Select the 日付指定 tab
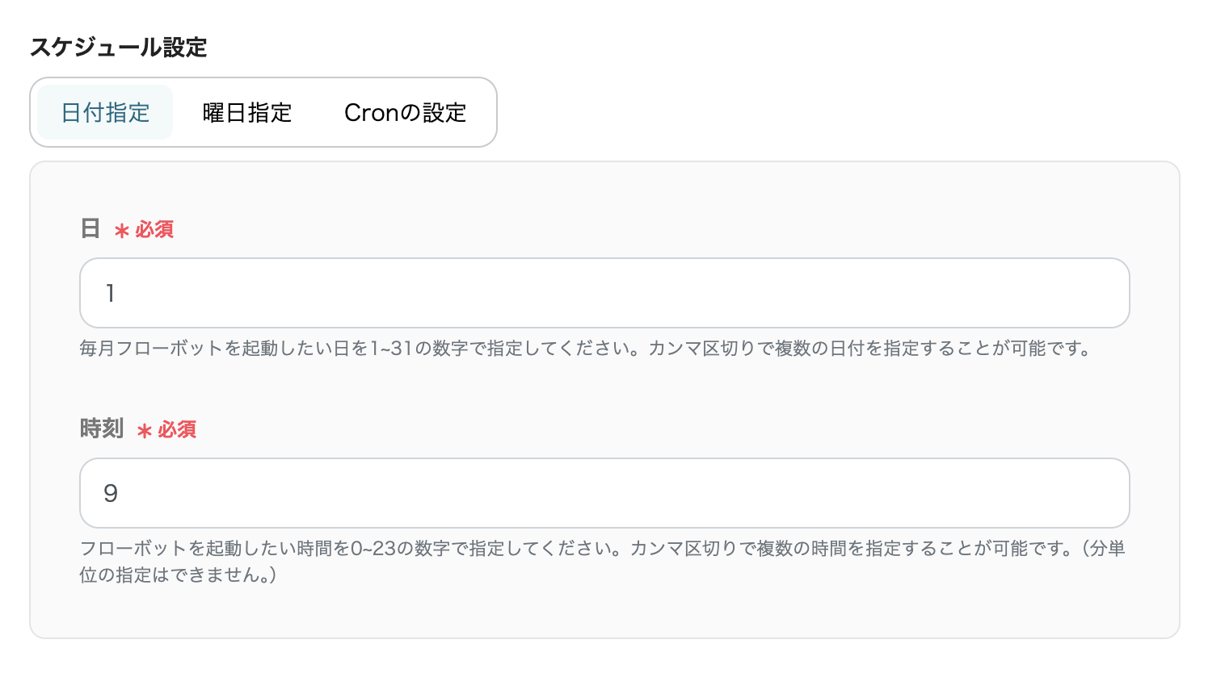 pos(103,112)
